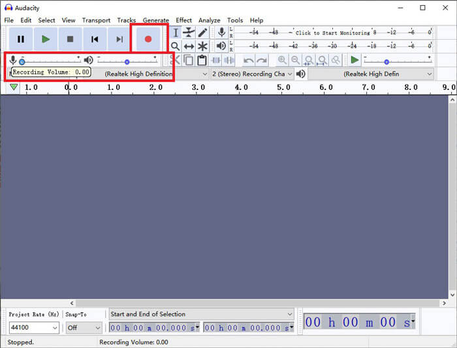Click the recording meter microphone icon

pyautogui.click(x=221, y=33)
